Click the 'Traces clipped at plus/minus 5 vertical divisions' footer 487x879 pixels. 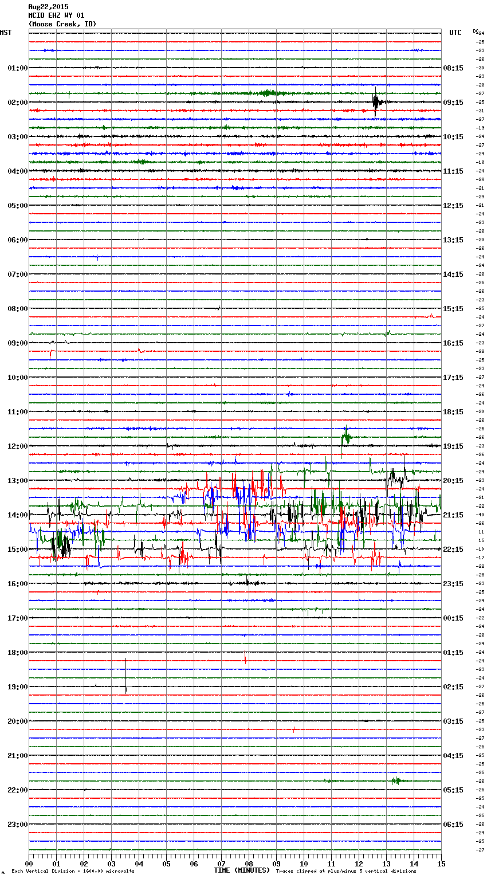tap(346, 872)
